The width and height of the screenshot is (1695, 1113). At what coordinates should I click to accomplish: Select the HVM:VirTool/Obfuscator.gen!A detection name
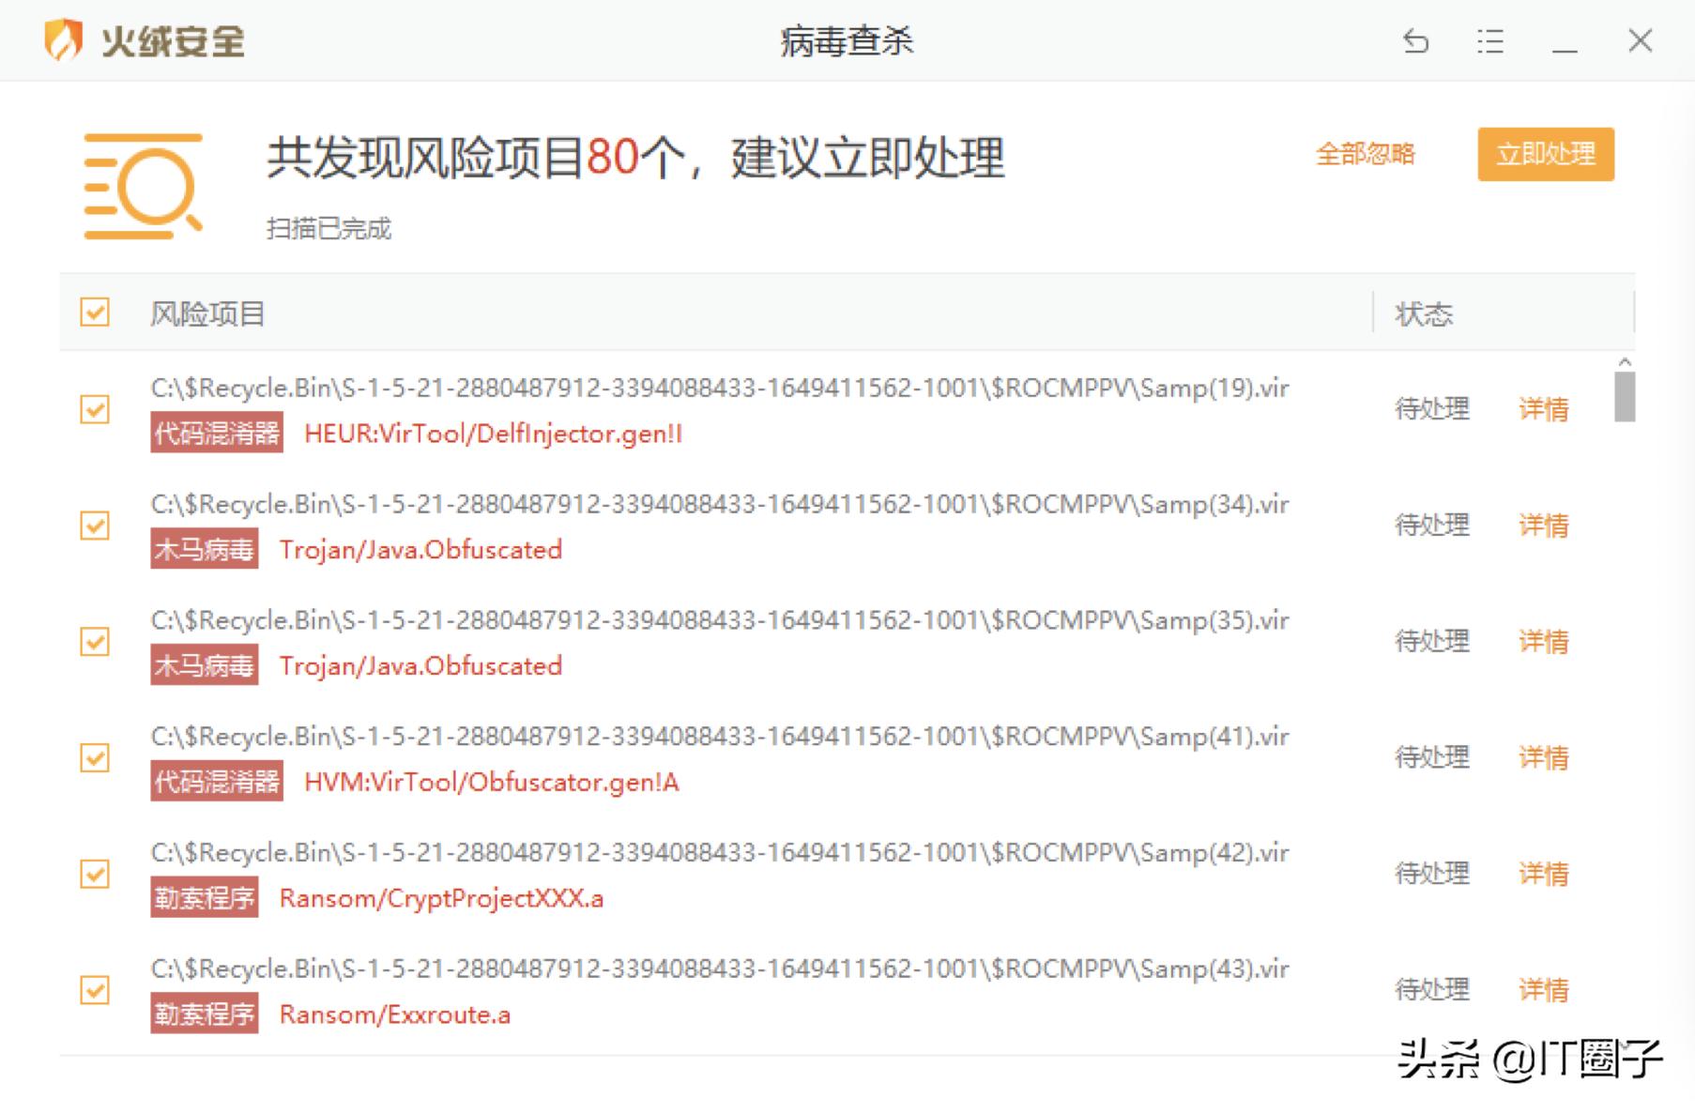click(x=491, y=782)
